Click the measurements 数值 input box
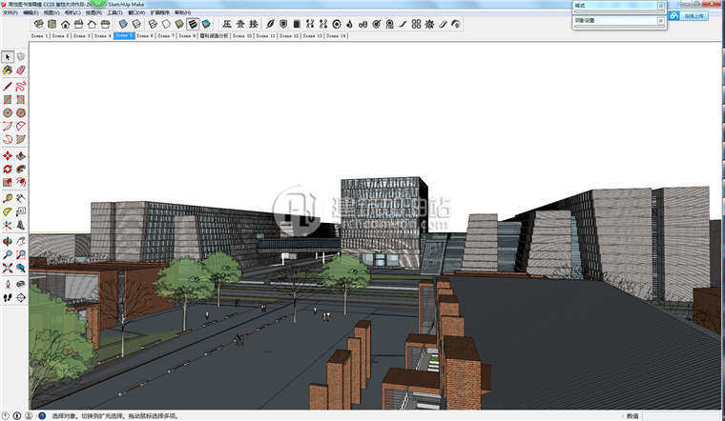Screen dimensions: 725x421 coord(682,416)
